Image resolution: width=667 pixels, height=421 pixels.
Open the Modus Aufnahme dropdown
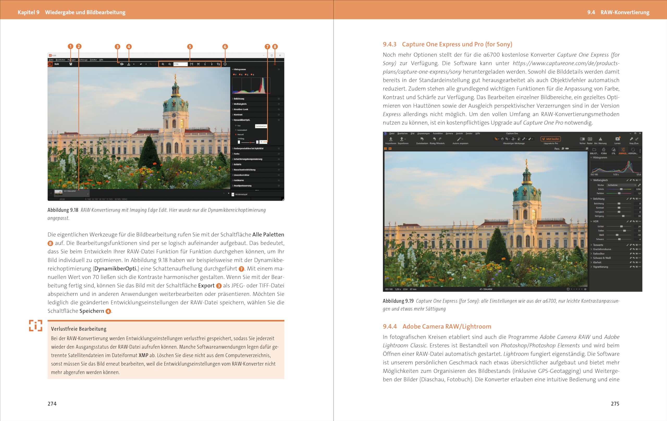coord(622,185)
